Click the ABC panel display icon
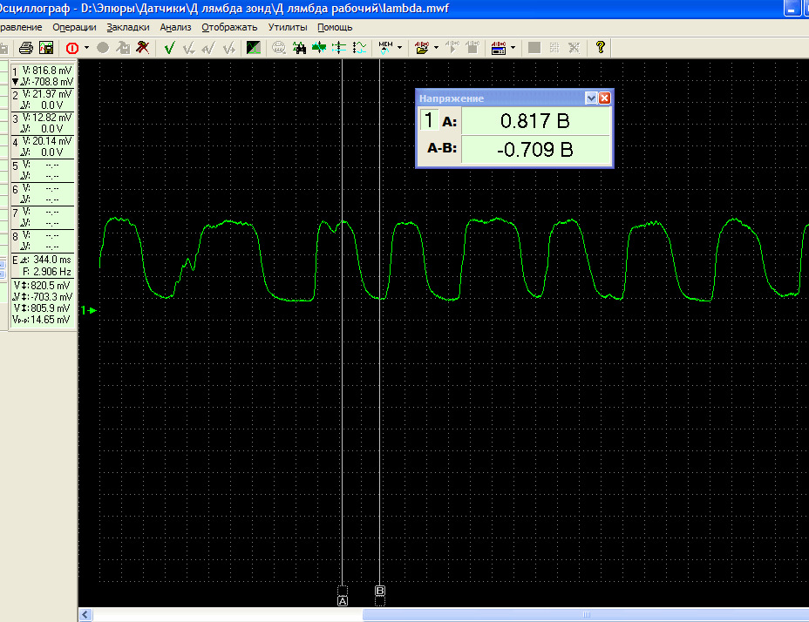This screenshot has height=622, width=809. pos(499,48)
